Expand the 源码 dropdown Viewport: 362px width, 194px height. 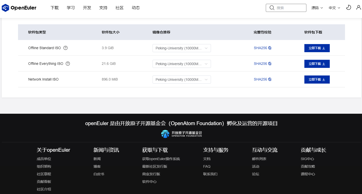pos(317,8)
